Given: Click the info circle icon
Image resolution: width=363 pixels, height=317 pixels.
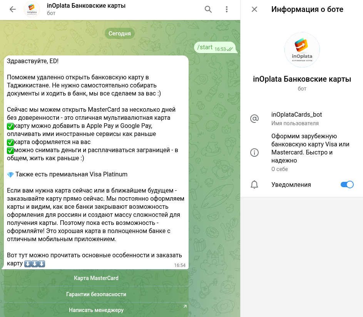Looking at the screenshot, I should click(254, 153).
